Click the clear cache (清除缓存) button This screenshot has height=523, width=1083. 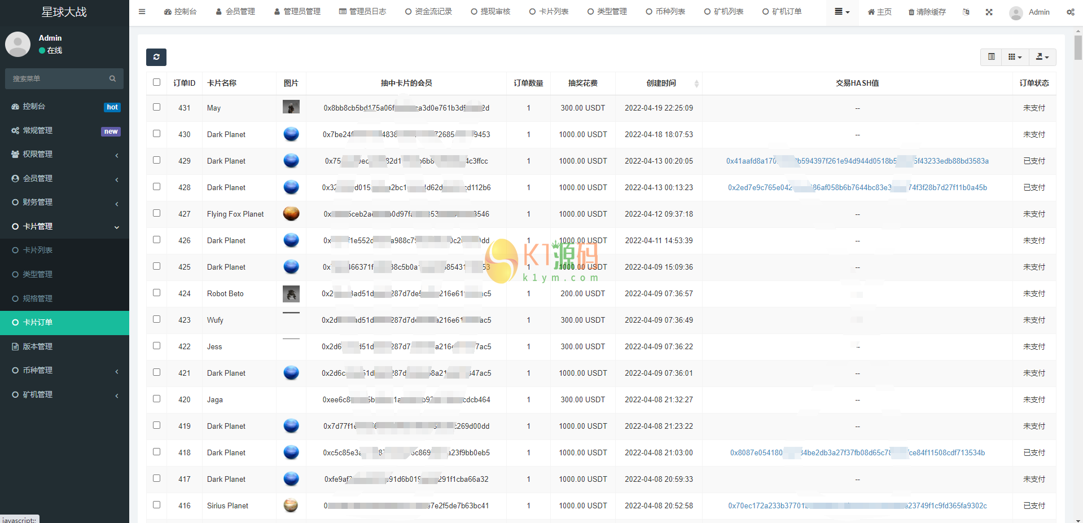click(x=927, y=12)
